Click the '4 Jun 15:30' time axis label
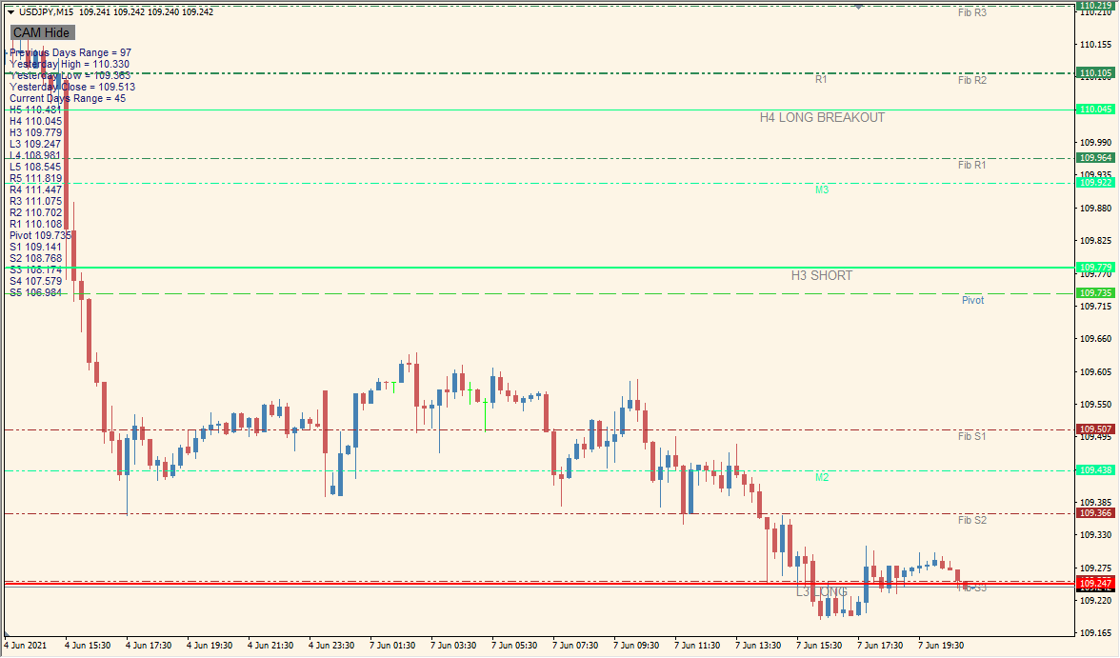The width and height of the screenshot is (1120, 658). click(88, 645)
